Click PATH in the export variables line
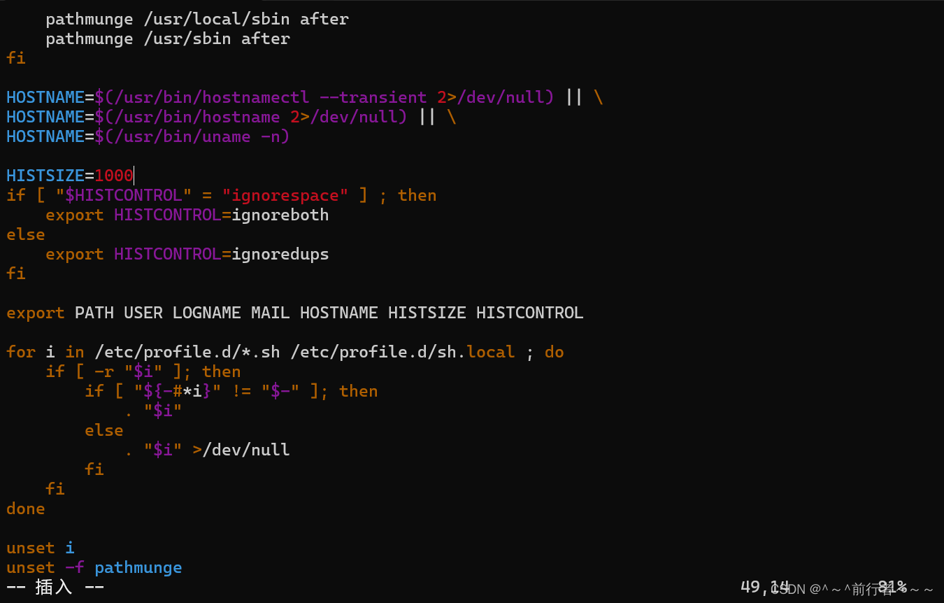 coord(94,313)
